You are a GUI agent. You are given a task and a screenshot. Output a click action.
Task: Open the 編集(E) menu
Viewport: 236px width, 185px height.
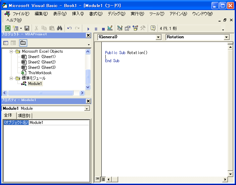[x=41, y=14]
